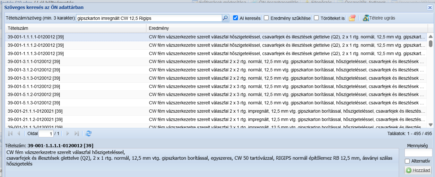Enable the Eredmény szűkítése checkbox
The image size is (435, 177).
(266, 18)
